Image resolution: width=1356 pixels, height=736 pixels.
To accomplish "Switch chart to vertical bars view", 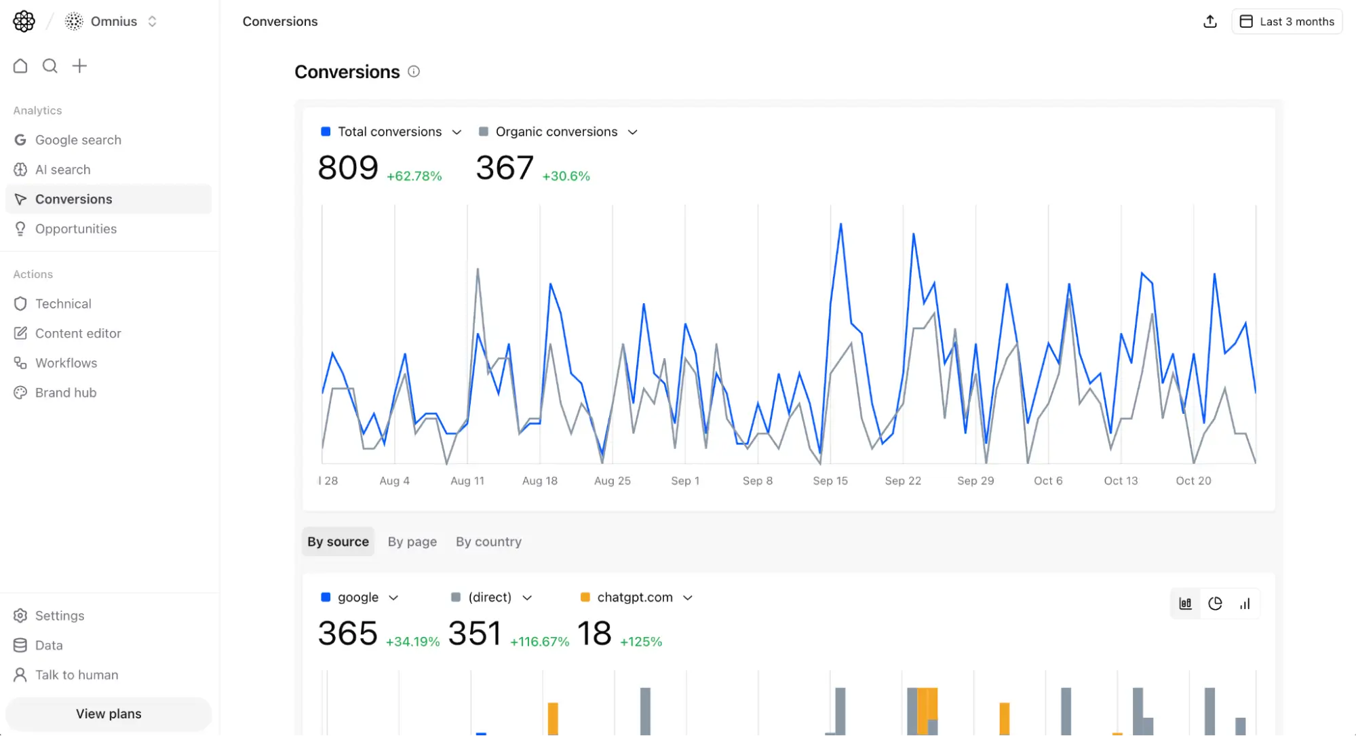I will click(1245, 602).
